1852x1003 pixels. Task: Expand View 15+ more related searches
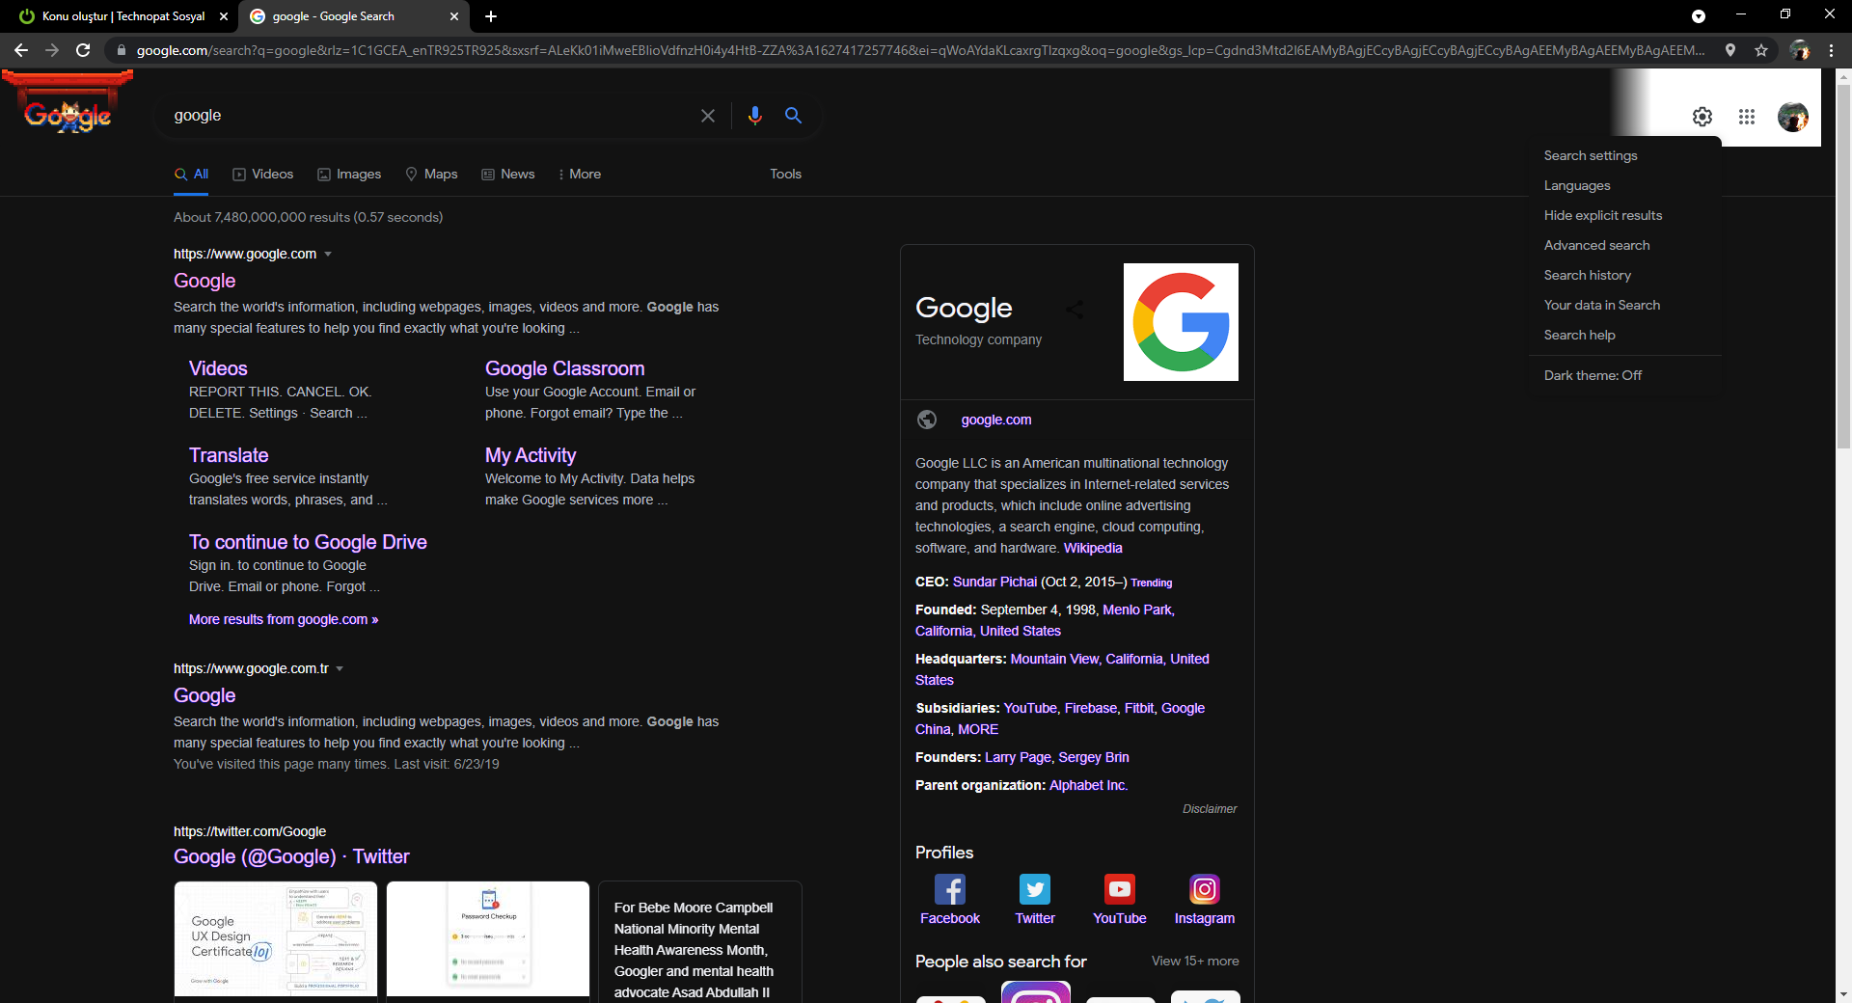1195,961
